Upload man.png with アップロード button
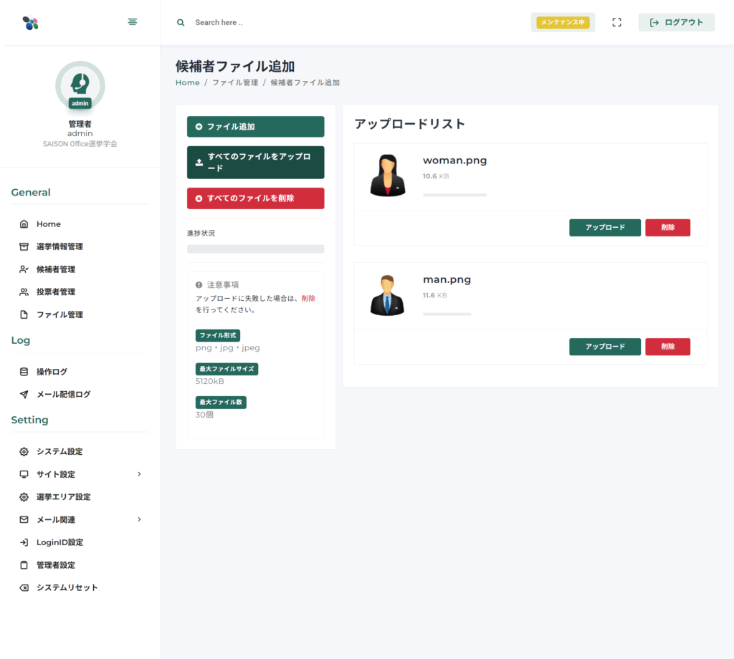Viewport: 734px width, 659px height. (x=605, y=347)
